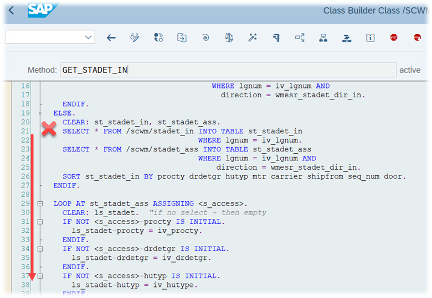Click SELECT statement on line 23
This screenshot has width=432, height=298.
[x=187, y=149]
